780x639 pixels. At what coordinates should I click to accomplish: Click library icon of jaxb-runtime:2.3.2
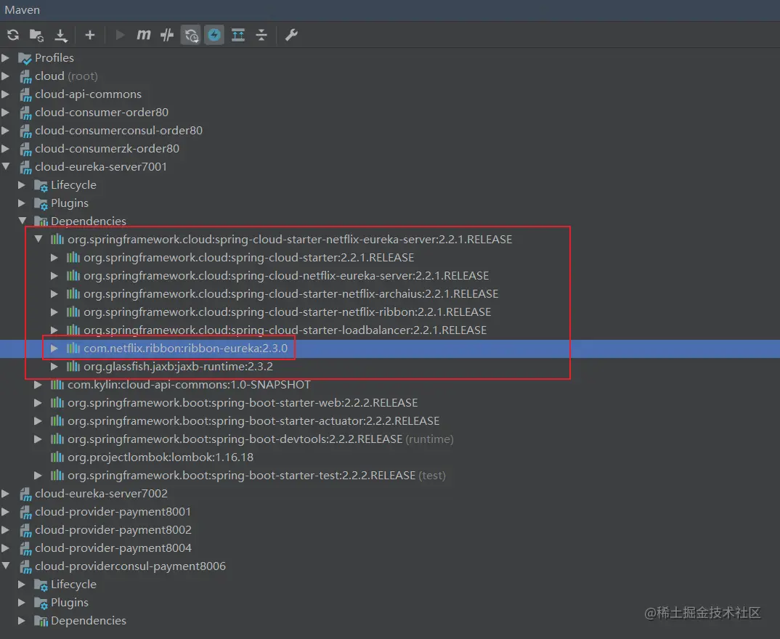[x=73, y=367]
